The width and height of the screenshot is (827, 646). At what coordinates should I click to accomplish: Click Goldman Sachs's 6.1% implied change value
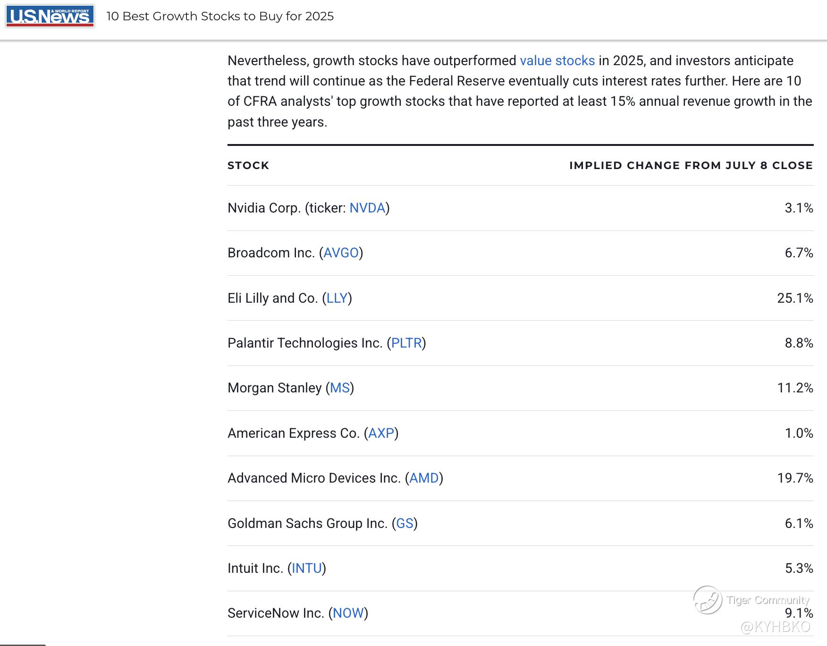click(x=799, y=524)
